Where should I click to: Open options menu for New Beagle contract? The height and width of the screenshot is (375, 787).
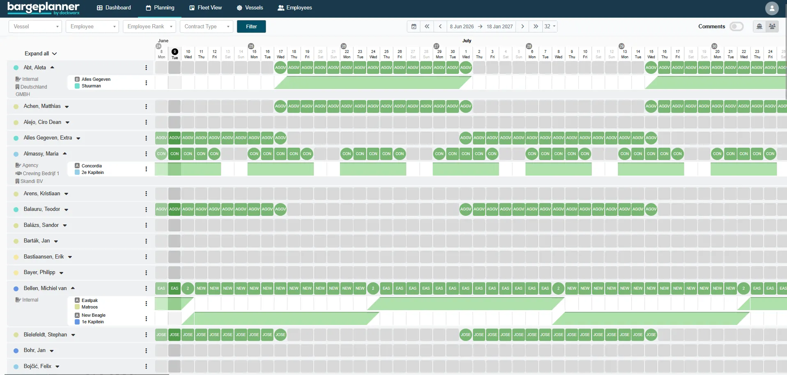146,319
